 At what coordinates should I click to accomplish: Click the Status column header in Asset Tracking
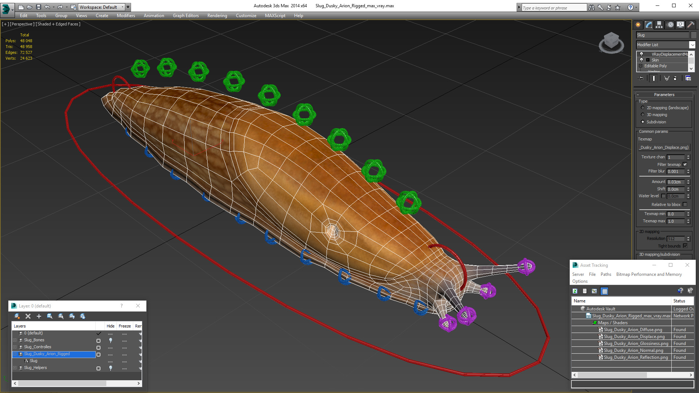click(x=682, y=301)
